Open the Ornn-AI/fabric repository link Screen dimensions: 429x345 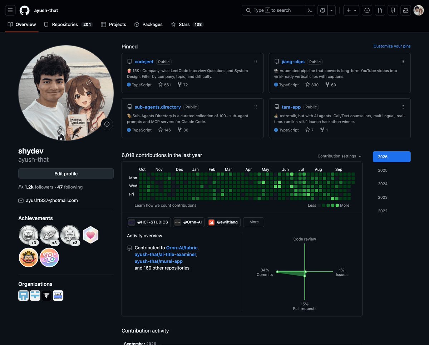point(182,247)
